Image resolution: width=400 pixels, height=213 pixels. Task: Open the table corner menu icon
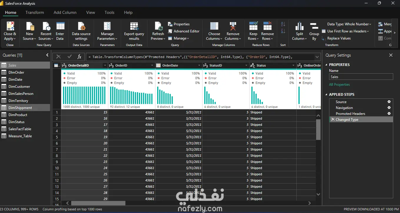[57, 65]
